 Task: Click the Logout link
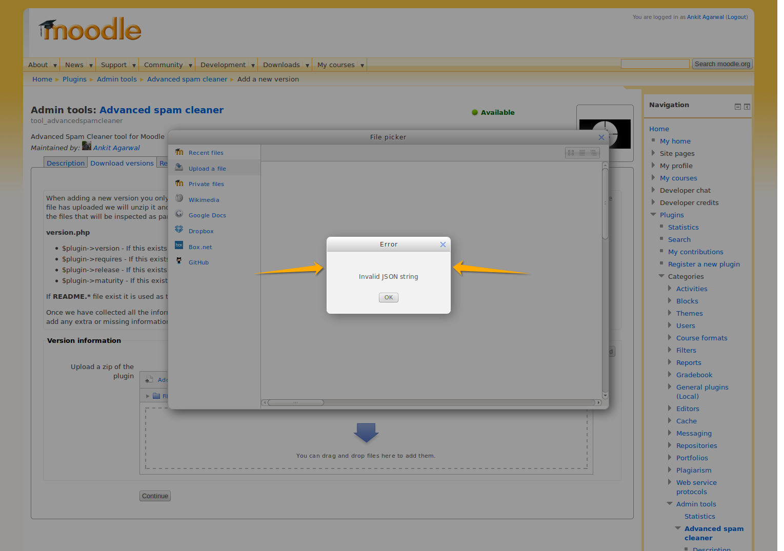(x=737, y=17)
